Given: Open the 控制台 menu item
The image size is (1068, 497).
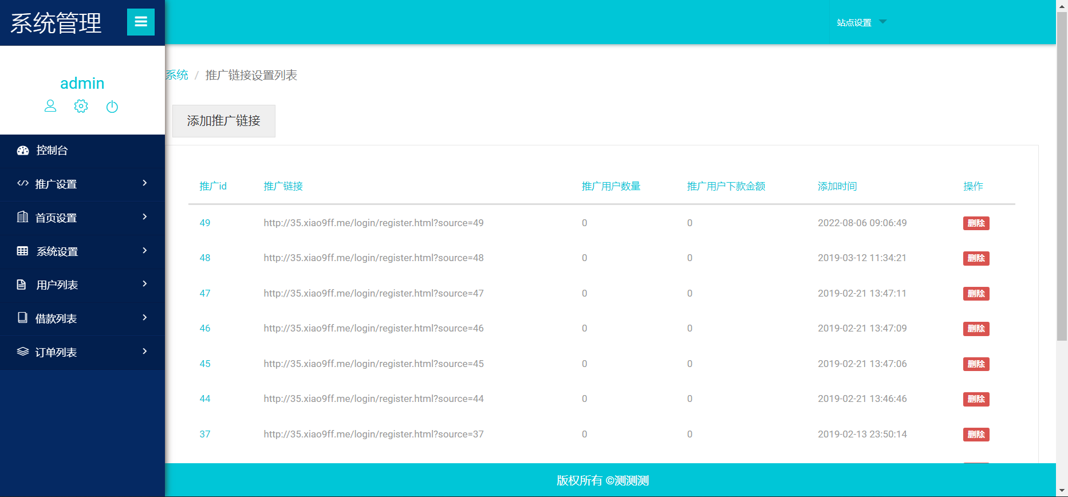Looking at the screenshot, I should coord(82,151).
